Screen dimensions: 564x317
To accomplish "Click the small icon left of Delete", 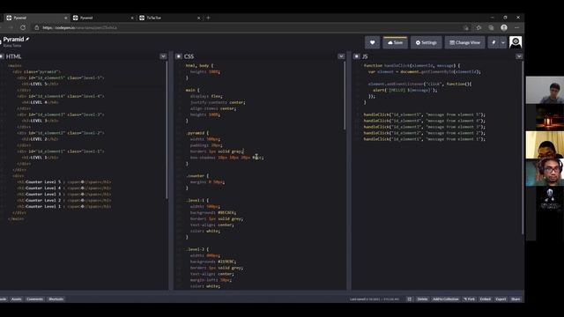I will click(409, 299).
